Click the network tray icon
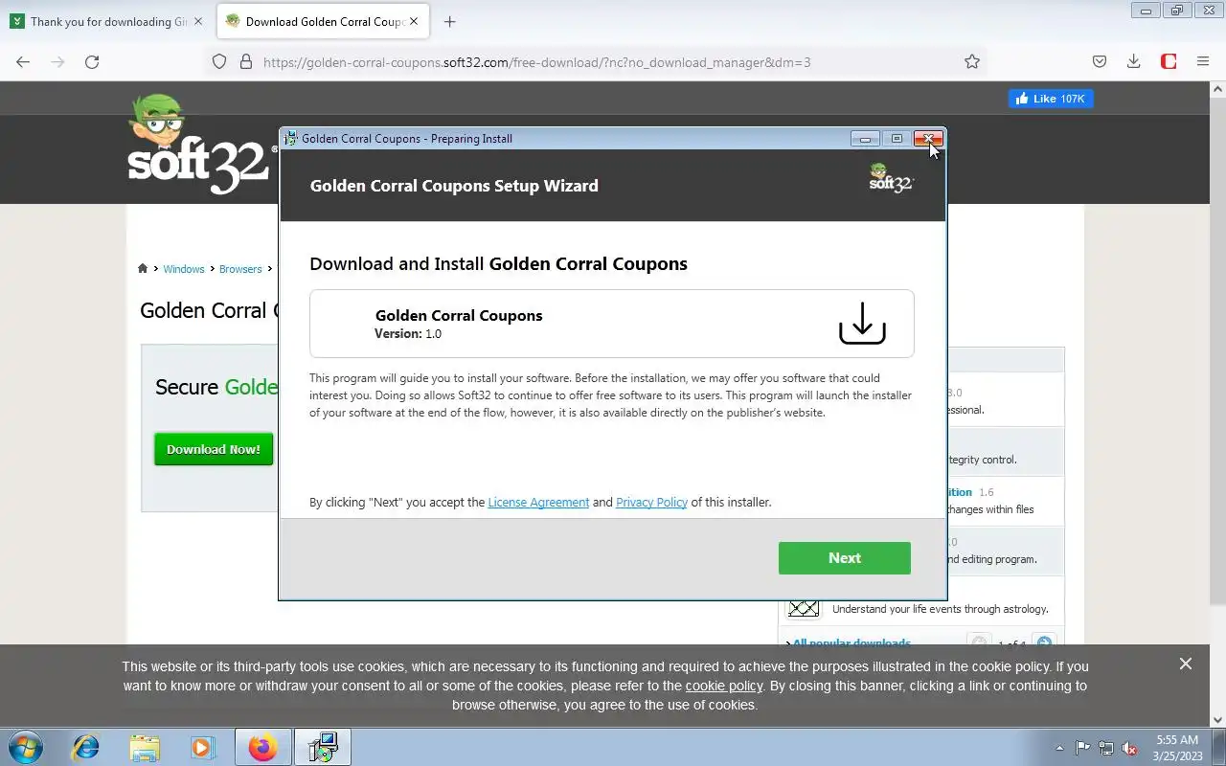1226x766 pixels. click(x=1106, y=748)
